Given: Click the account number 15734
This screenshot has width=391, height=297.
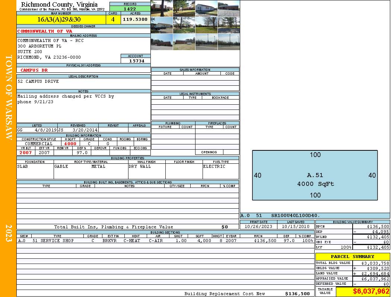Looking at the screenshot, I should (136, 61).
